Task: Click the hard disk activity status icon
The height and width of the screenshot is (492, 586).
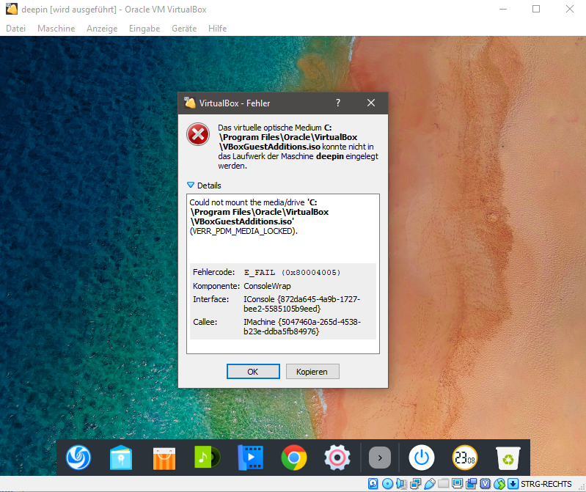Action: [373, 484]
